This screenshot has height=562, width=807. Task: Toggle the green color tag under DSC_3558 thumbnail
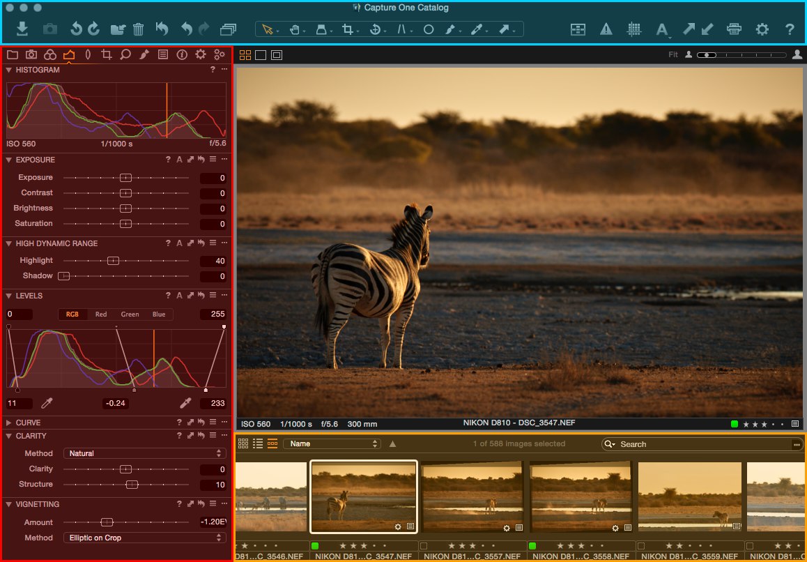click(532, 545)
